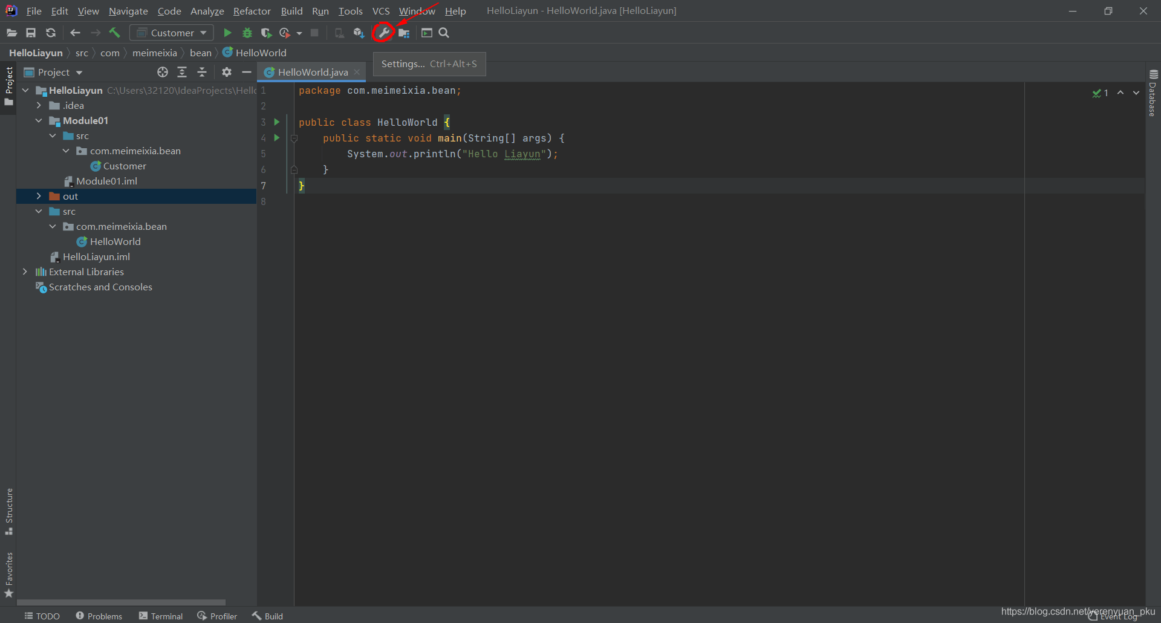Run the Customer configuration with green play
Viewport: 1161px width, 623px height.
point(227,33)
